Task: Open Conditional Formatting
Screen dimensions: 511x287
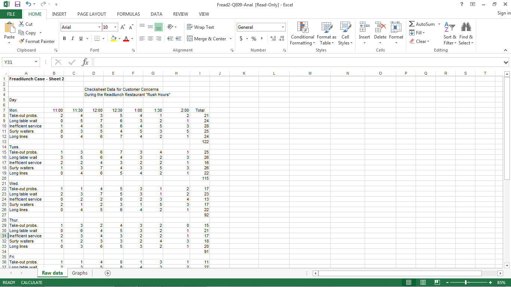Action: (x=302, y=33)
